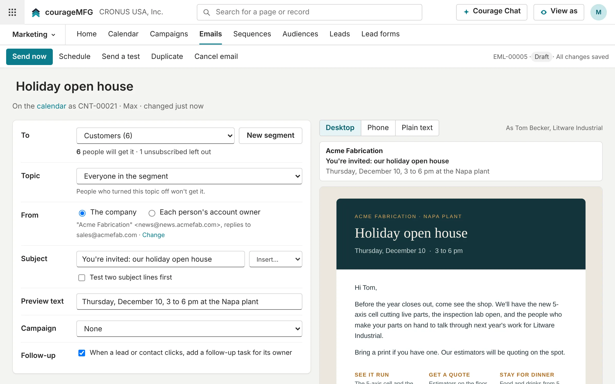The image size is (615, 384).
Task: Click the Change sender link
Action: pyautogui.click(x=153, y=235)
